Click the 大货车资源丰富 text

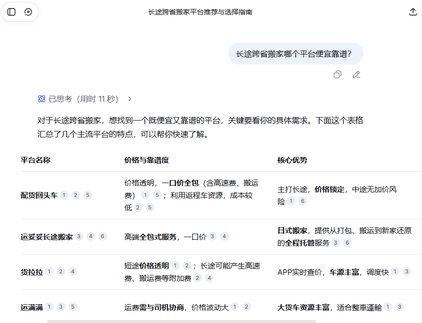click(303, 307)
